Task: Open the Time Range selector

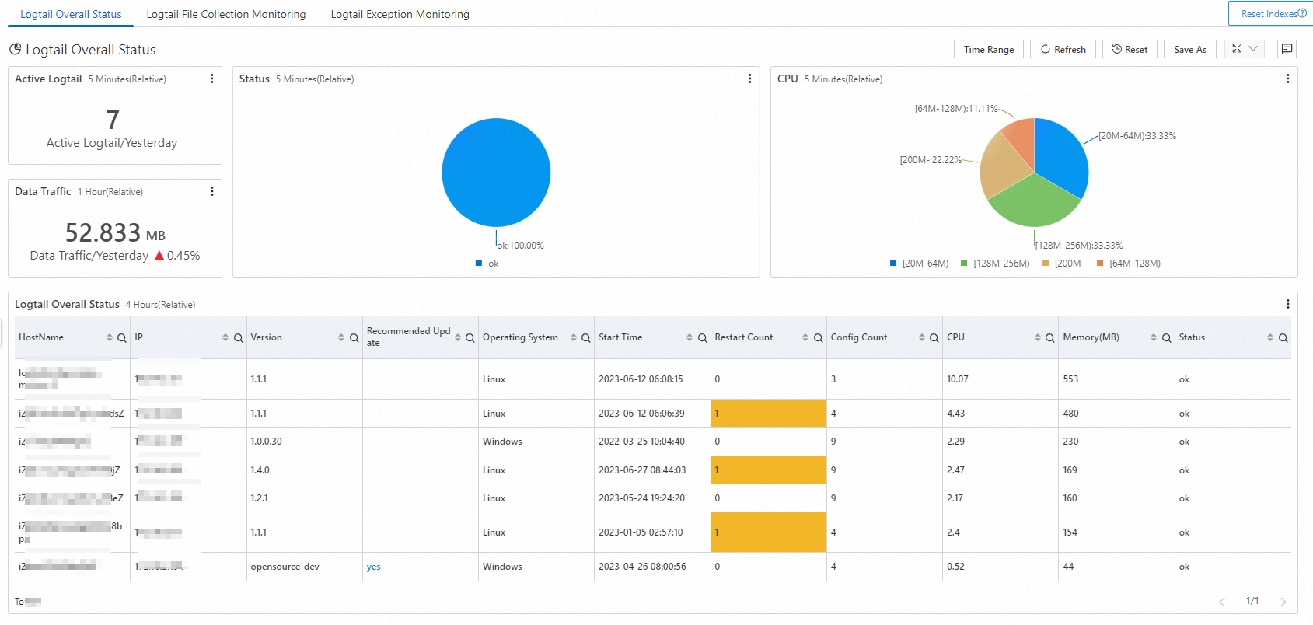Action: (988, 49)
